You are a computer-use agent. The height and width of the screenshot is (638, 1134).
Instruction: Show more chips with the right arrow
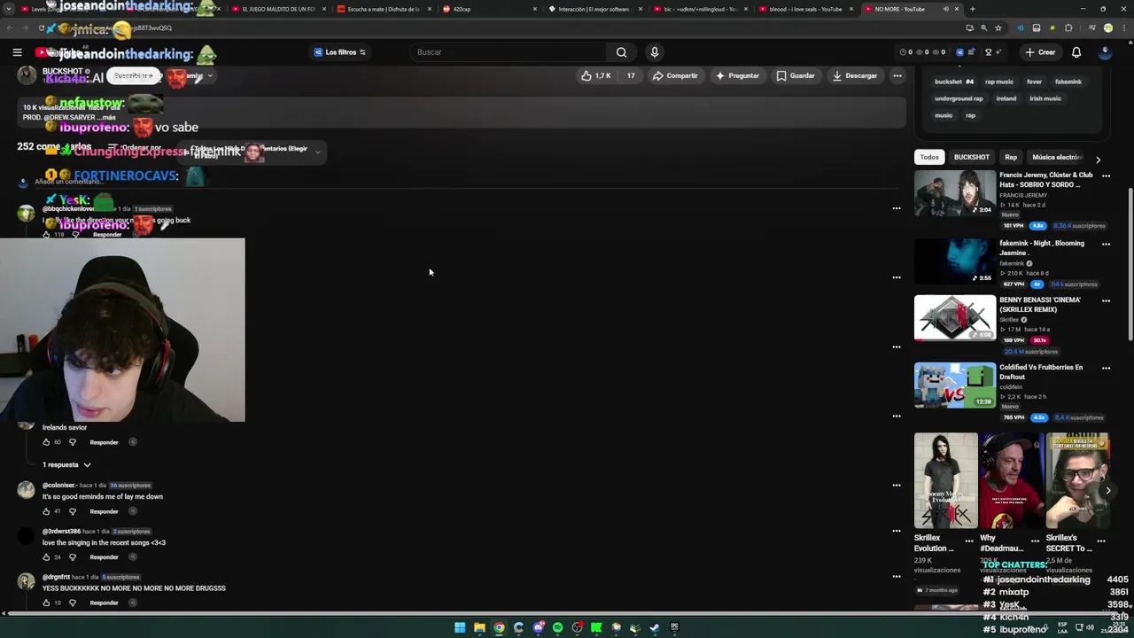(x=1098, y=159)
